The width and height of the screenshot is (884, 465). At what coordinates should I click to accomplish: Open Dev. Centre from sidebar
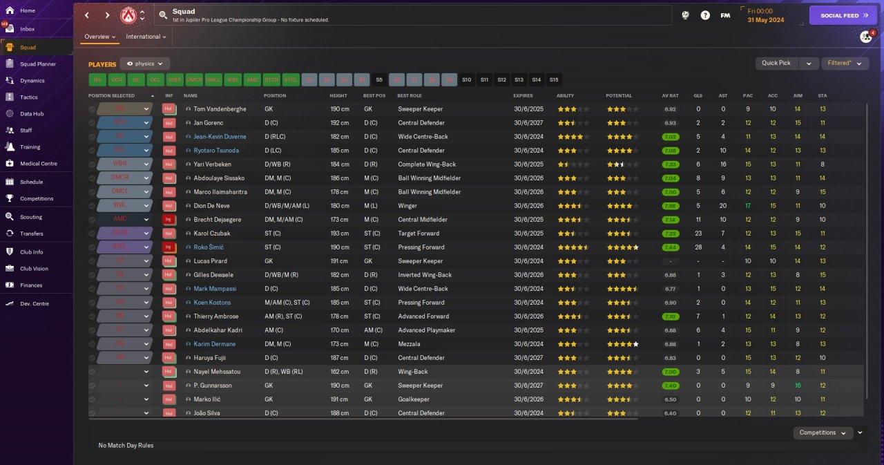pyautogui.click(x=35, y=303)
